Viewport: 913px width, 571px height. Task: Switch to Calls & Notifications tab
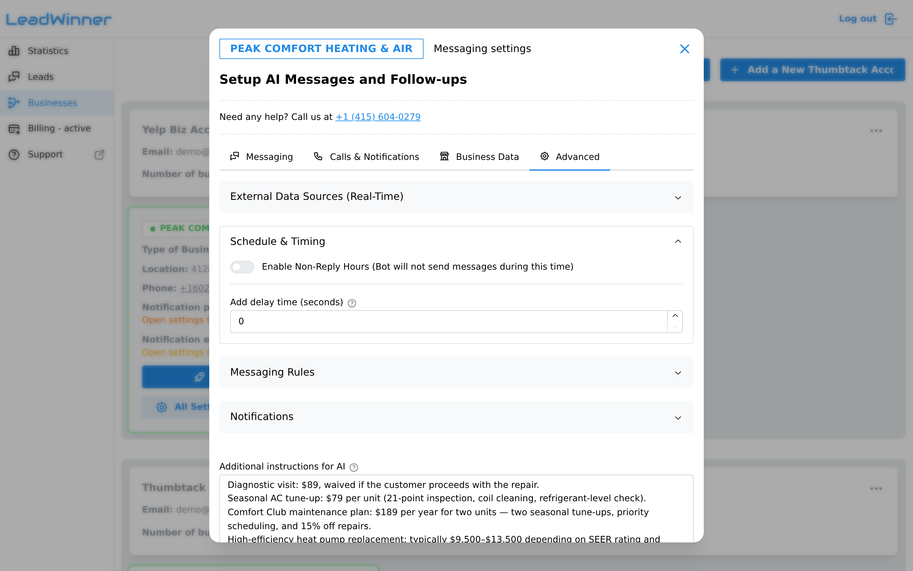[366, 157]
